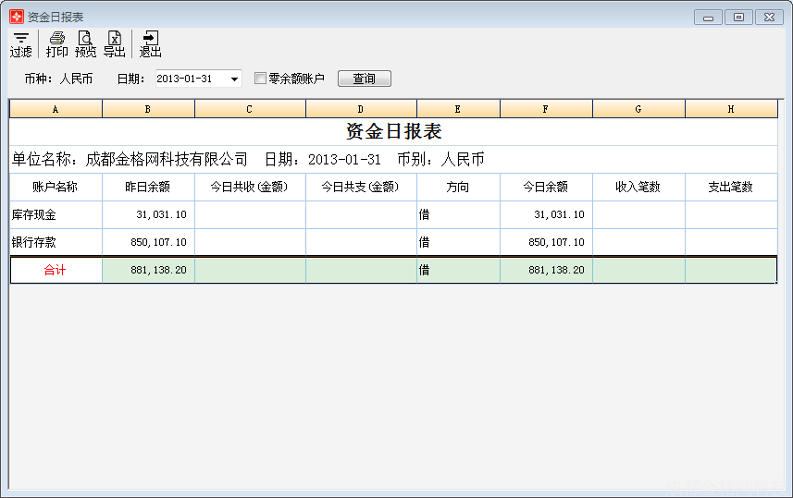Viewport: 793px width, 498px height.
Task: Close the 资金日报表 window
Action: coord(769,17)
